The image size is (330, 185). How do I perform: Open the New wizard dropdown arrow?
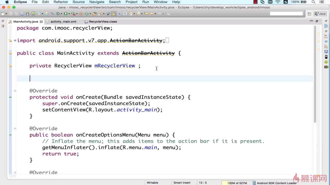6,14
